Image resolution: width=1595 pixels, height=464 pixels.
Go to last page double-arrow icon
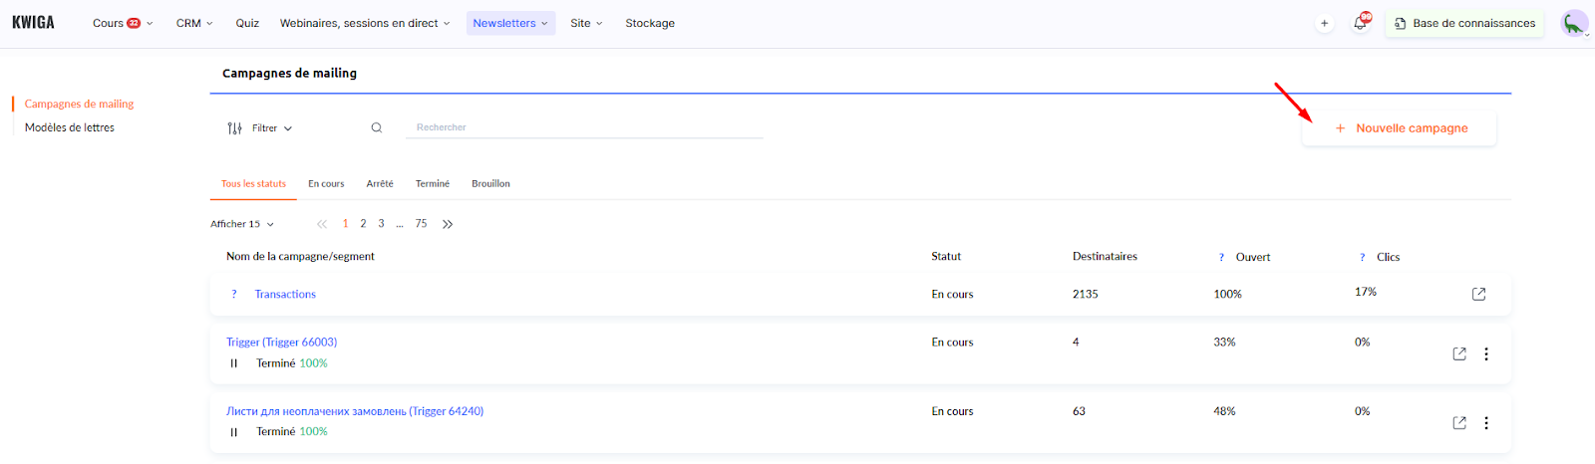coord(448,224)
